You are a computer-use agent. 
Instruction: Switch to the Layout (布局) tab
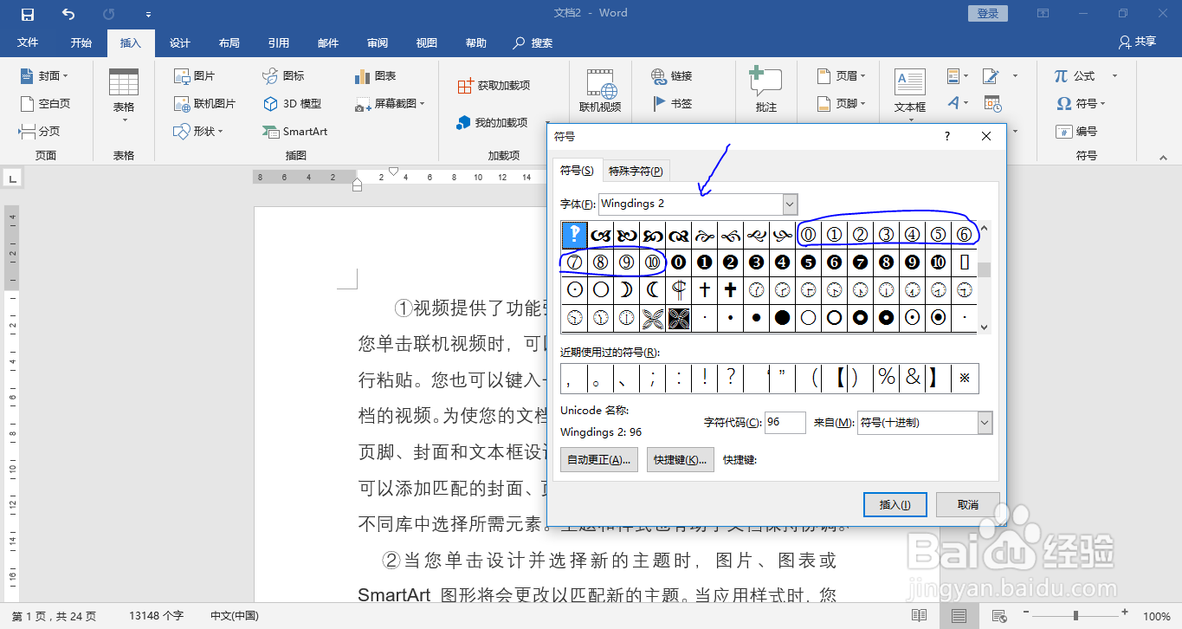229,42
